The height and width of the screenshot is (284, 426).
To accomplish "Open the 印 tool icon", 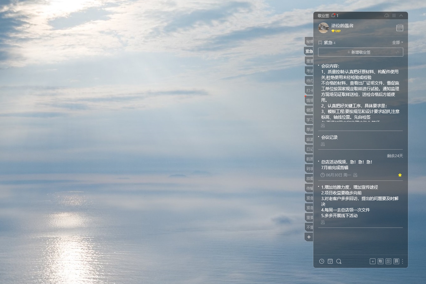I will pyautogui.click(x=388, y=261).
